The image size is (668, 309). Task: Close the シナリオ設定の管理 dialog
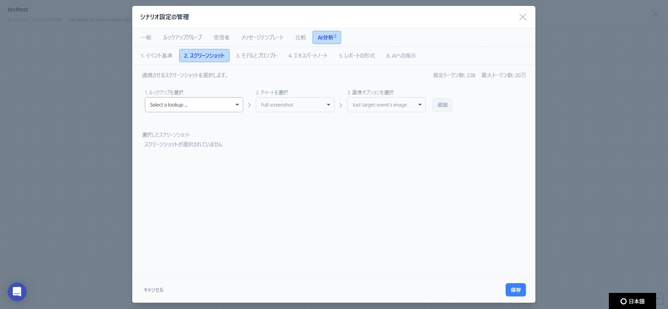point(522,17)
